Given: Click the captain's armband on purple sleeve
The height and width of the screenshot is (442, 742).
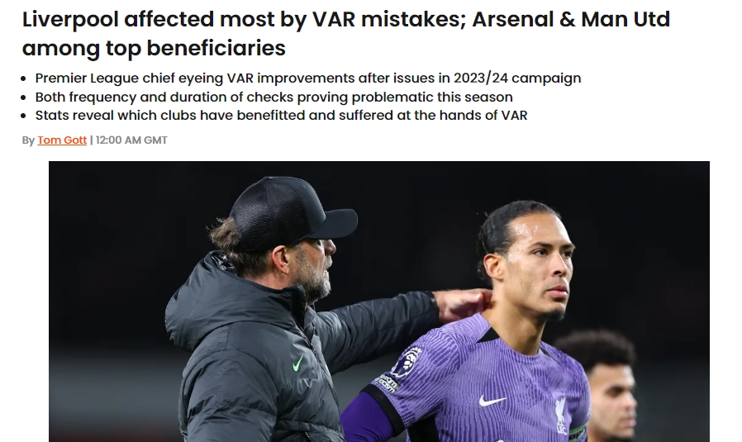Looking at the screenshot, I should pyautogui.click(x=578, y=433).
